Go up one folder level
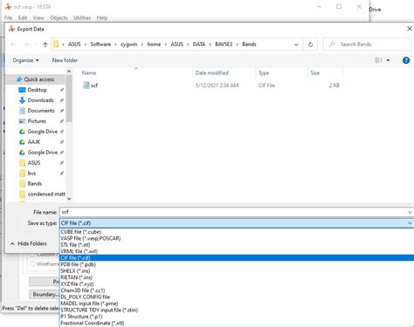Screen dimensions: 414x327 pyautogui.click(x=45, y=44)
